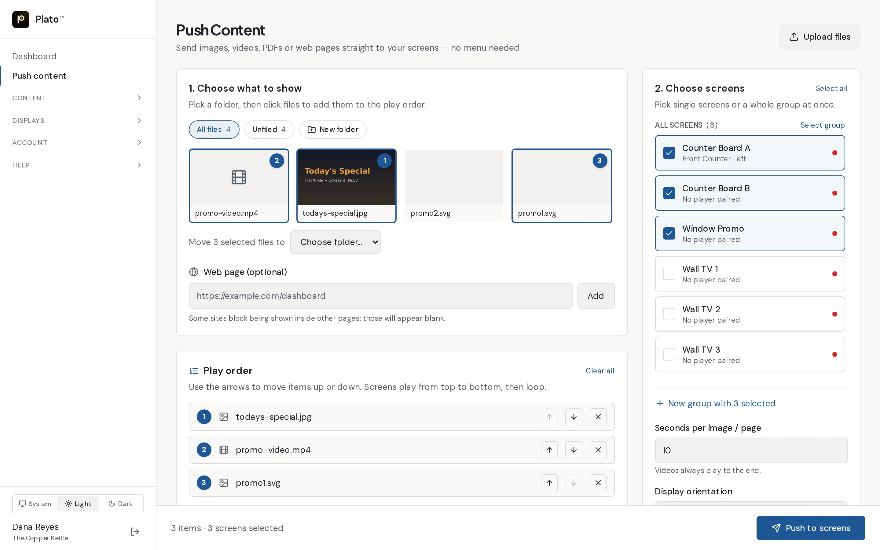This screenshot has width=880, height=550.
Task: Move todays-special.jpg down in play order
Action: 574,417
